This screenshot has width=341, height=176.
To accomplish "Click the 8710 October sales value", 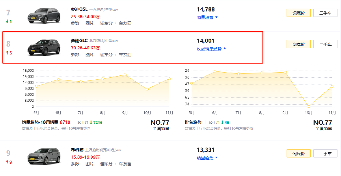I will pos(65,122).
